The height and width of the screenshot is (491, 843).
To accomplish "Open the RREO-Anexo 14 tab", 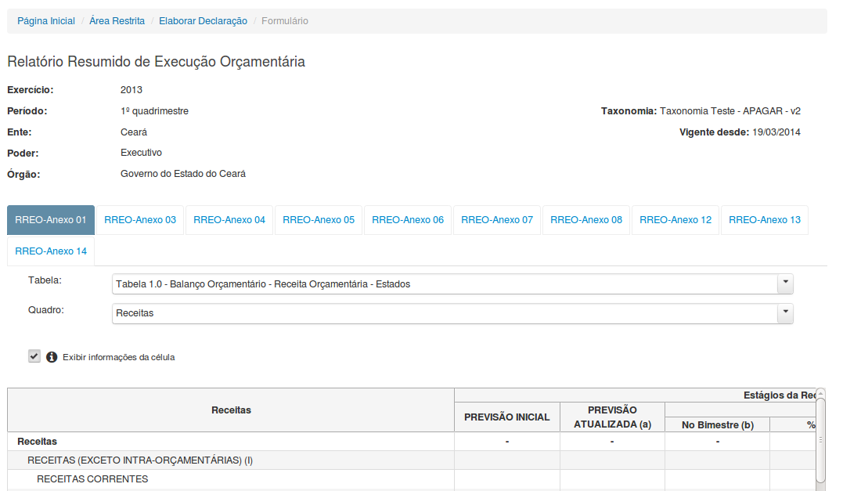I will [x=51, y=251].
